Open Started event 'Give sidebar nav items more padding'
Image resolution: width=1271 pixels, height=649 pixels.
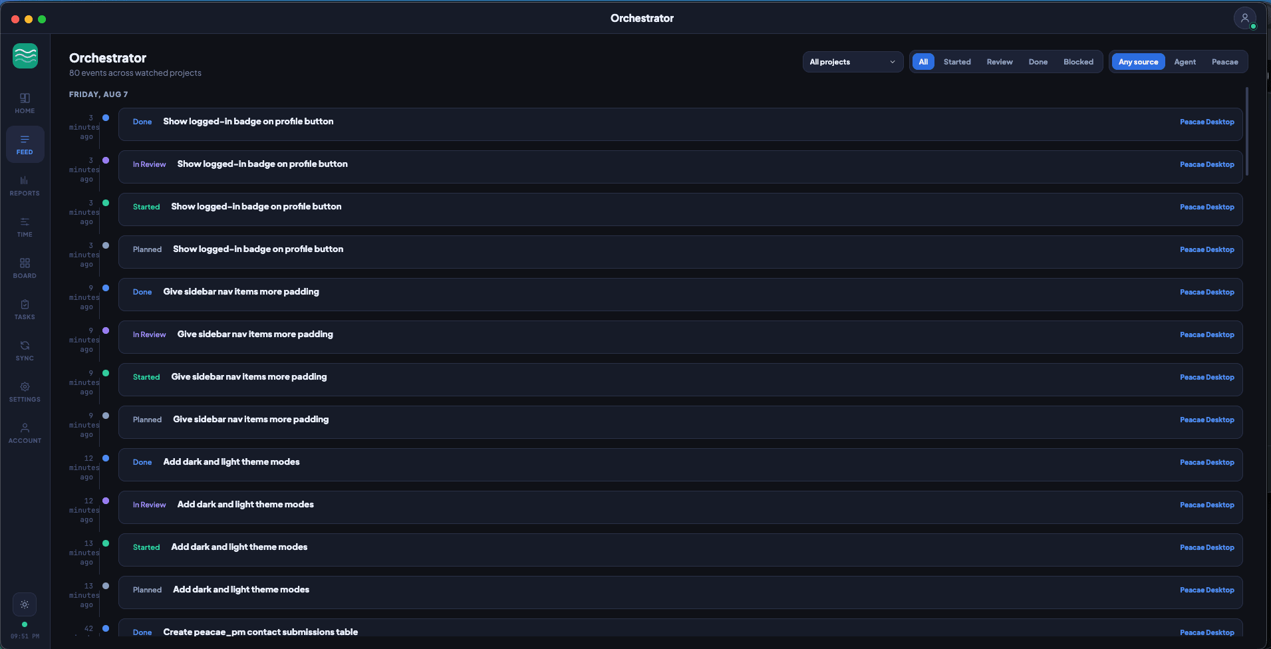tap(680, 379)
